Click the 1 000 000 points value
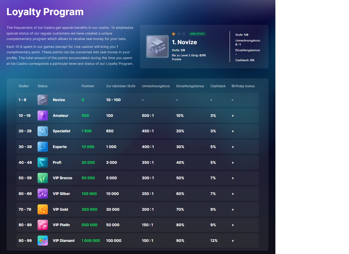 point(91,240)
